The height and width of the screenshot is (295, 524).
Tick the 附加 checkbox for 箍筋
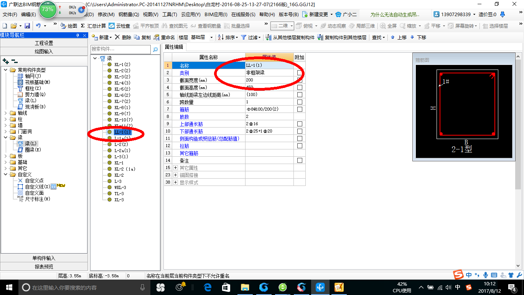pos(300,109)
